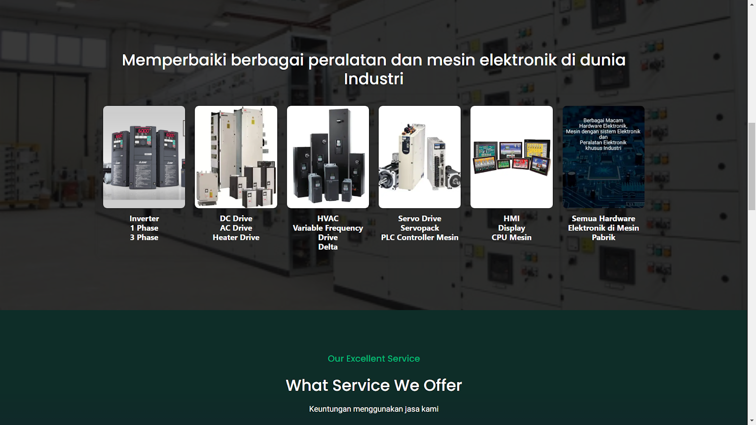The height and width of the screenshot is (425, 756).
Task: Click the scrollbar down arrow
Action: pos(752,421)
